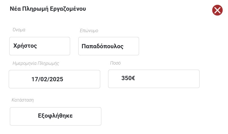
Task: Select the Ημερομηνία Πληρωμής input box
Action: pos(54,79)
